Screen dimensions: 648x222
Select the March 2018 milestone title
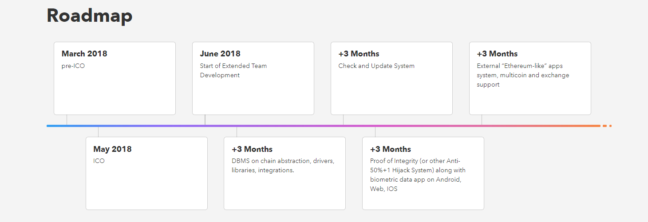[84, 54]
